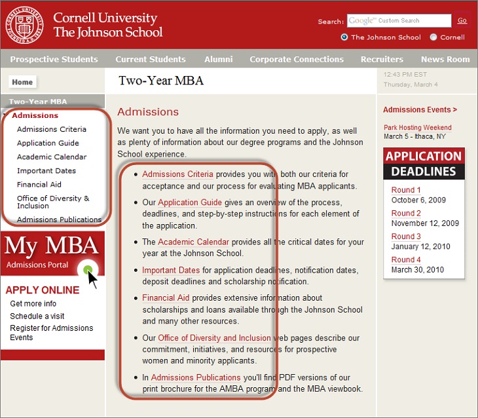478x418 pixels.
Task: Select the Cornell search radio button
Action: tap(433, 37)
